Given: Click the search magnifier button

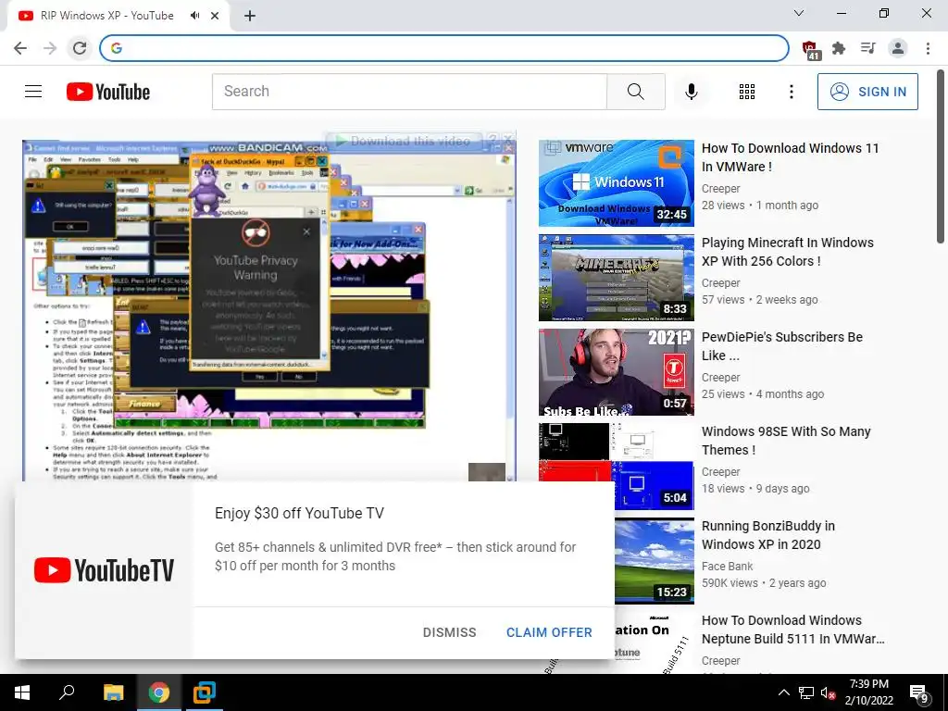Looking at the screenshot, I should (x=635, y=92).
